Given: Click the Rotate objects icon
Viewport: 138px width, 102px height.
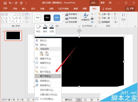Looking at the screenshot, I should [115, 22].
